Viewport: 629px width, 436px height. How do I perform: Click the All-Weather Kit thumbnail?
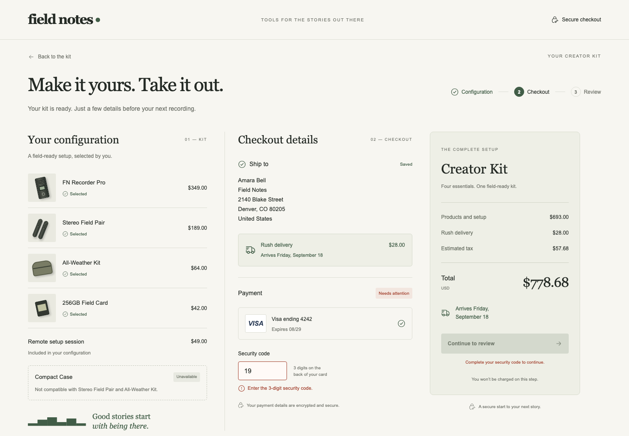point(42,268)
